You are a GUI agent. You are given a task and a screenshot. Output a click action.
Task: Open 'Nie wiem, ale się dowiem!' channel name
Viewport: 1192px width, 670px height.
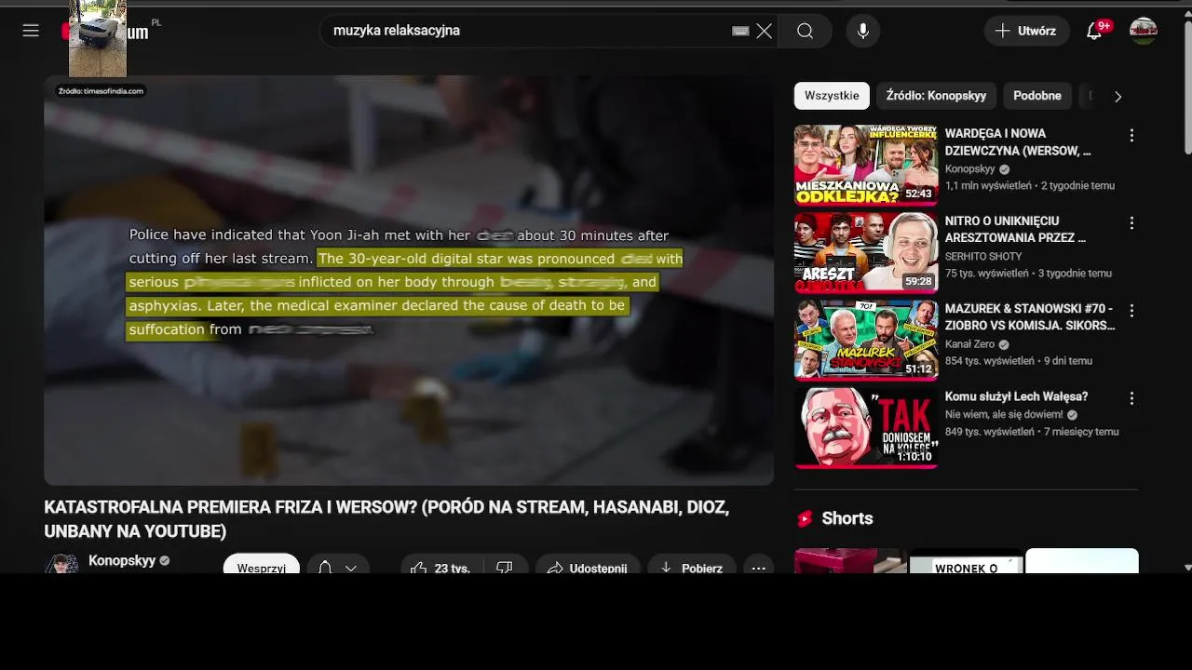[1004, 415]
